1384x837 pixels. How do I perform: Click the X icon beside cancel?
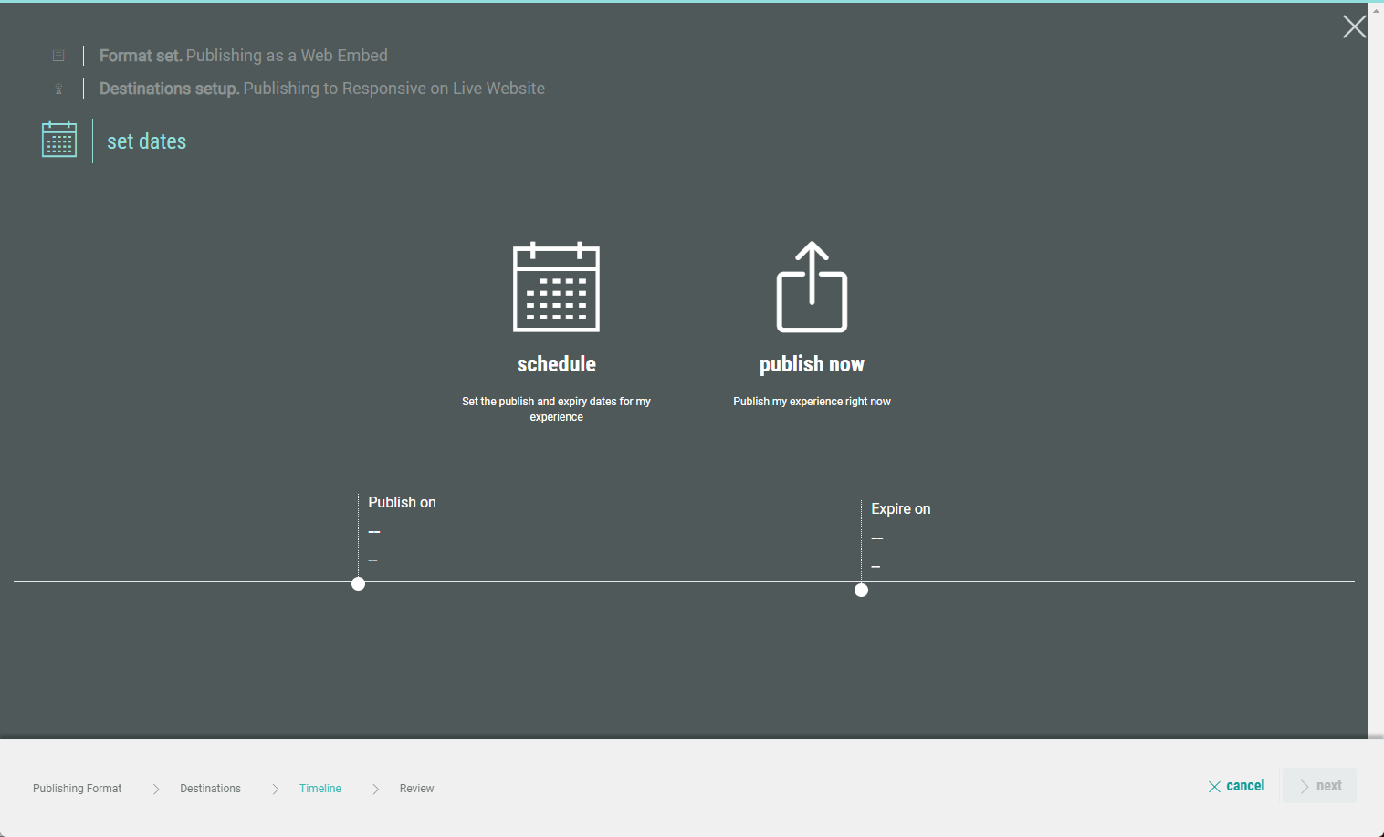1214,787
